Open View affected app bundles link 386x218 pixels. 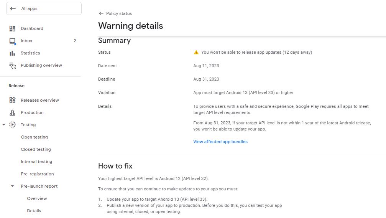[220, 142]
